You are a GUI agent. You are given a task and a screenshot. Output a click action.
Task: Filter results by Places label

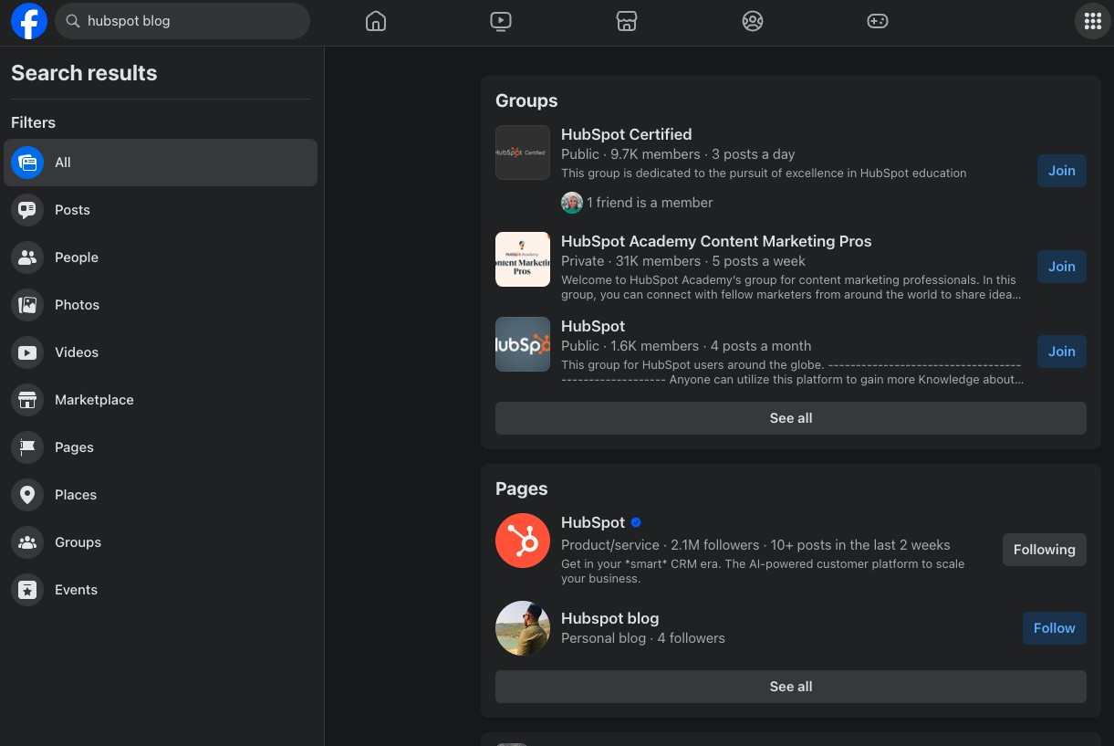(x=76, y=495)
